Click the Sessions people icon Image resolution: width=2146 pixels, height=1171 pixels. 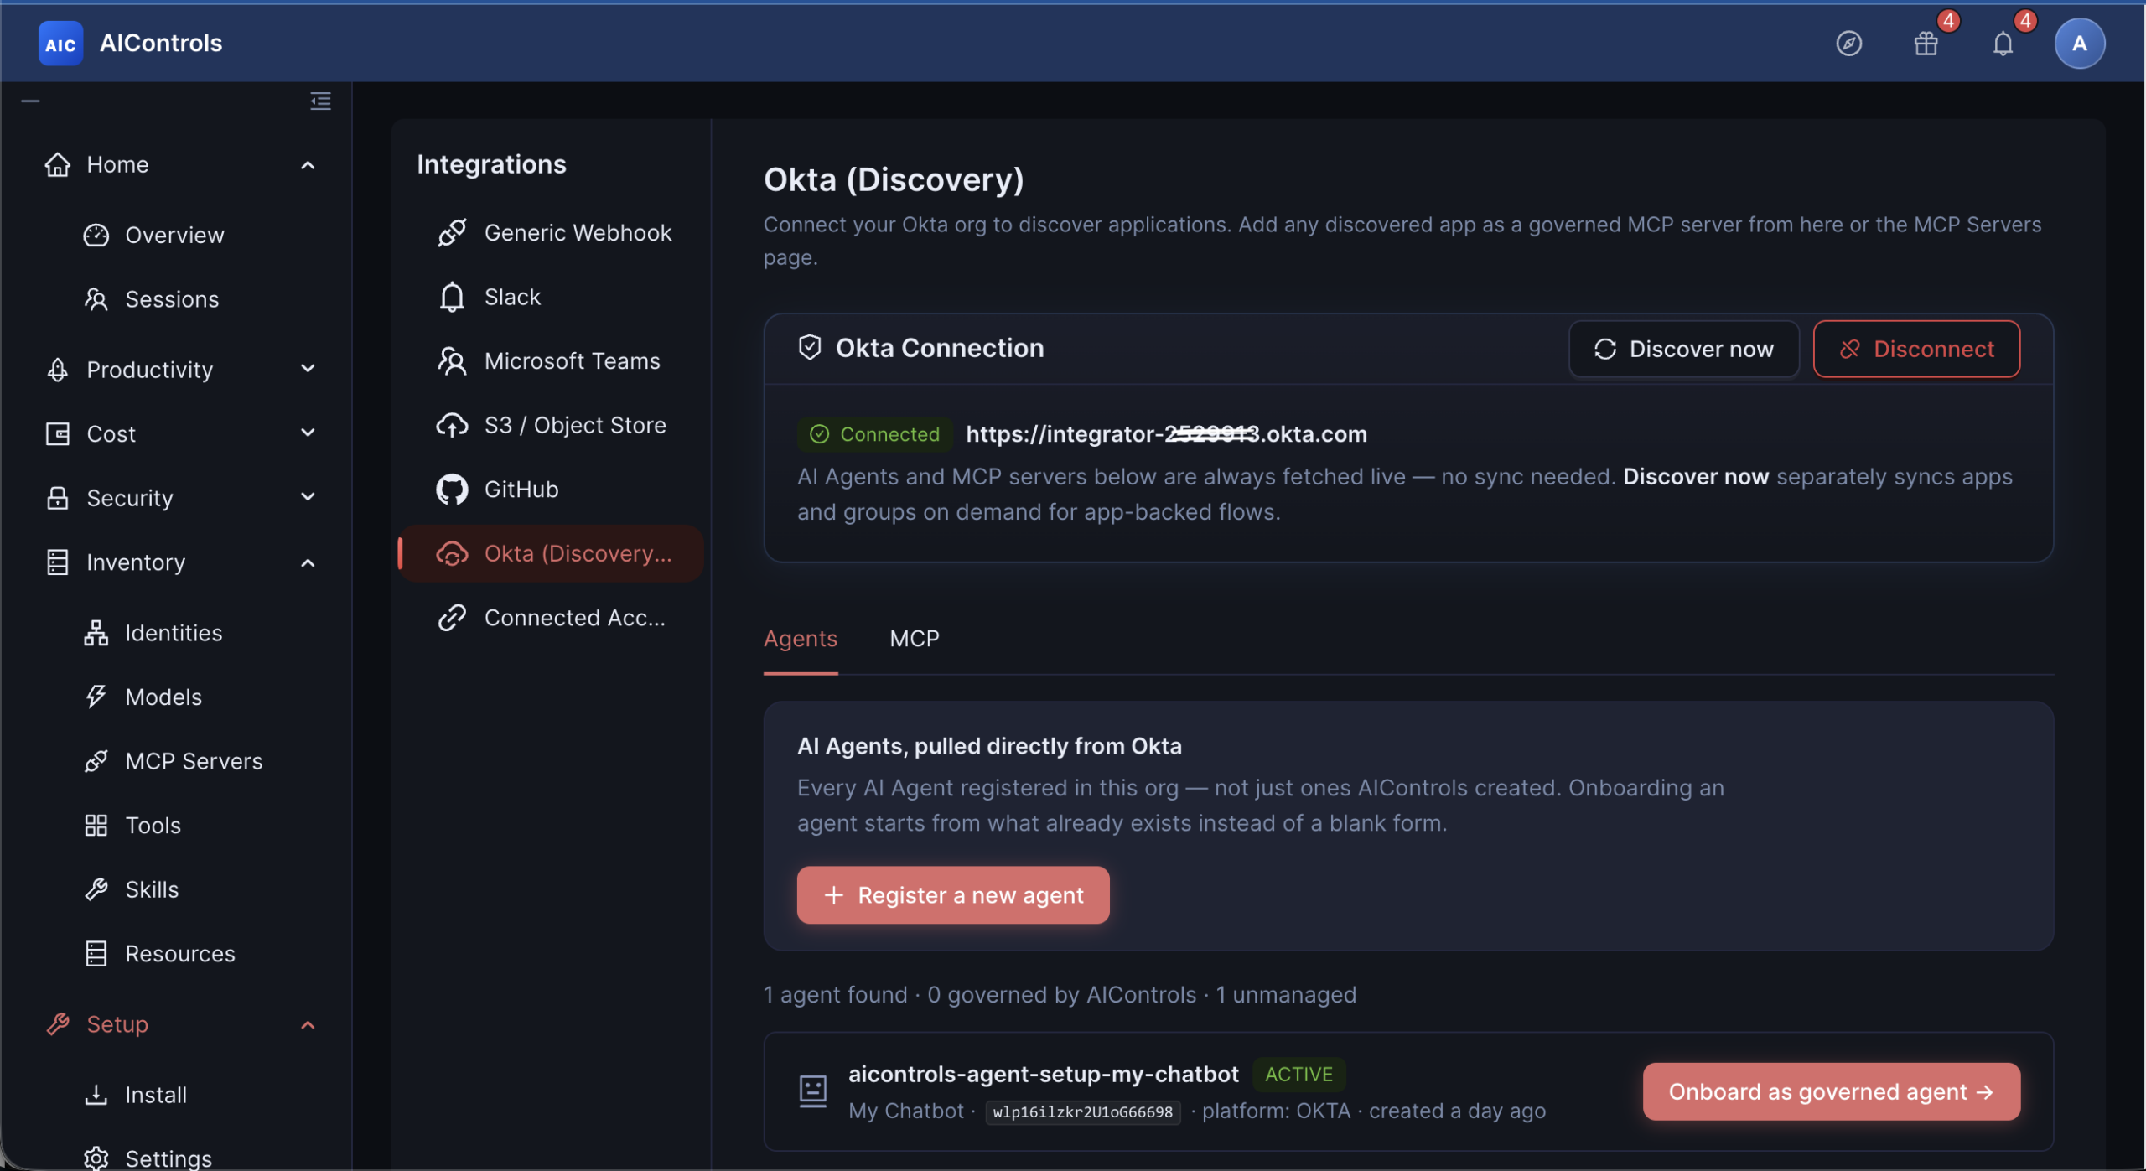click(x=96, y=299)
